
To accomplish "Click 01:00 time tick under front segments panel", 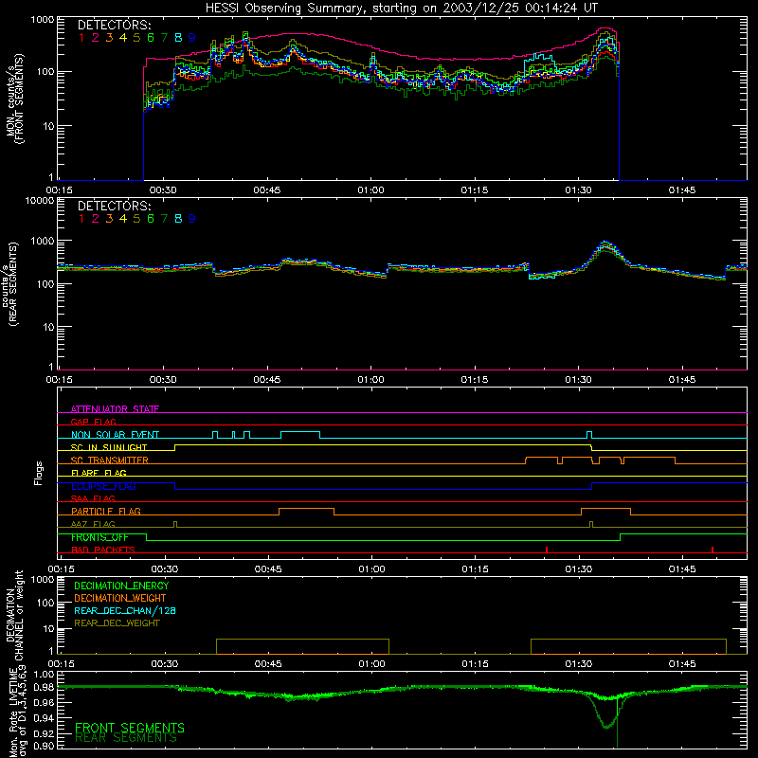I will (370, 190).
